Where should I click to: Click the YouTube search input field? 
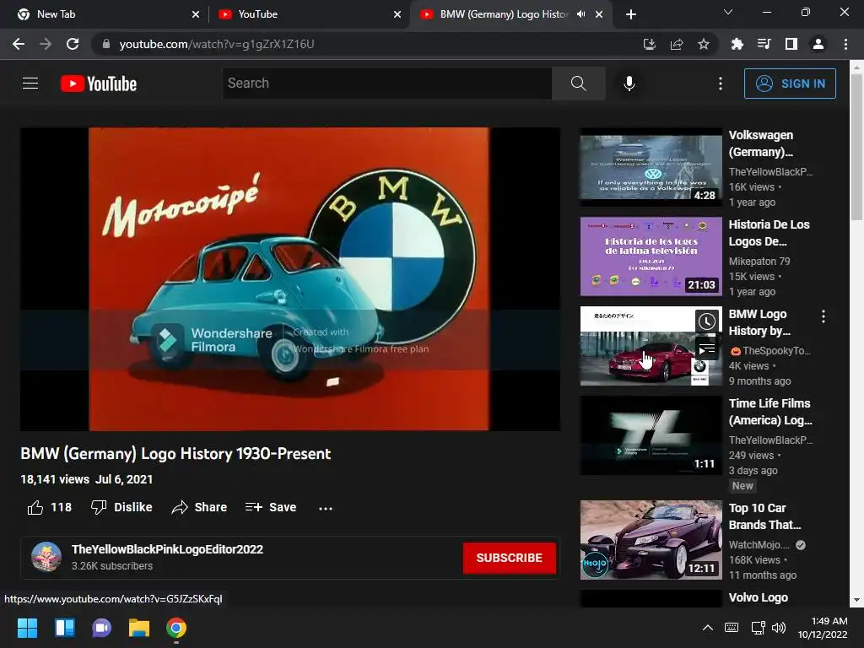pos(386,84)
